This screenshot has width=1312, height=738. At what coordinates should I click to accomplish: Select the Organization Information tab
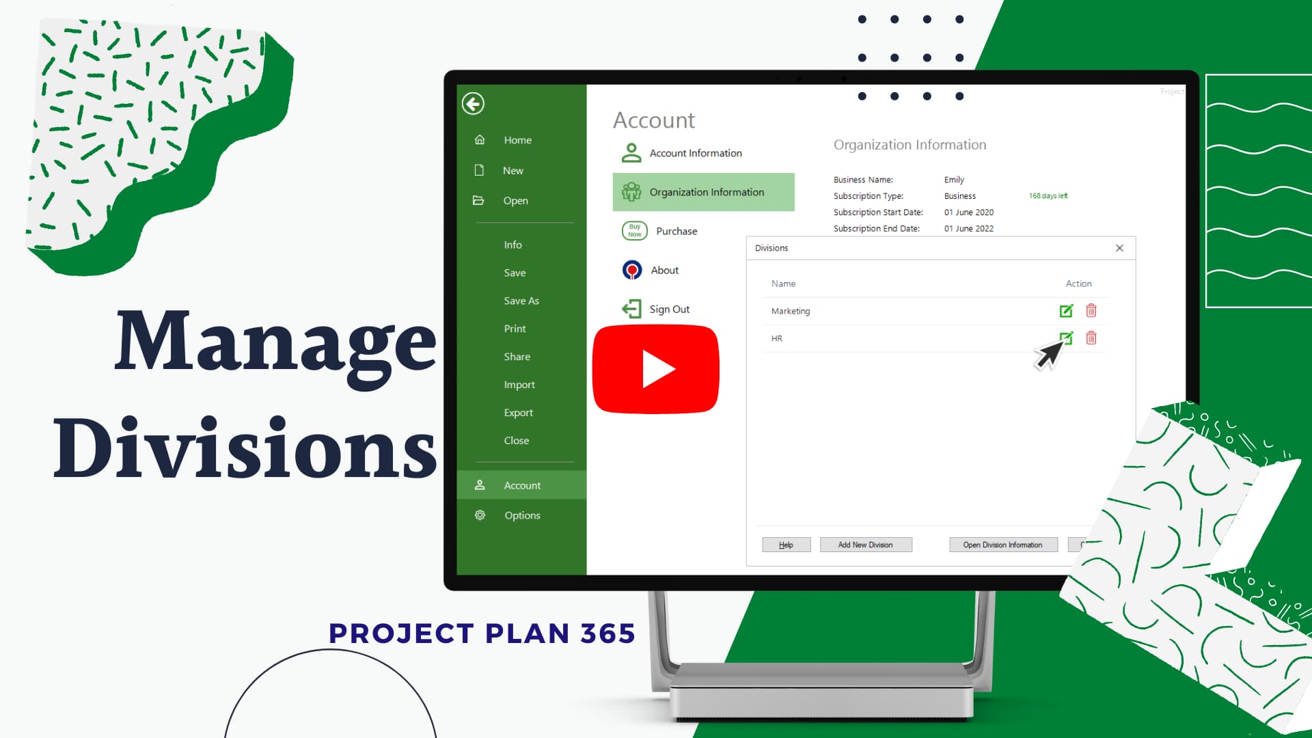tap(703, 191)
